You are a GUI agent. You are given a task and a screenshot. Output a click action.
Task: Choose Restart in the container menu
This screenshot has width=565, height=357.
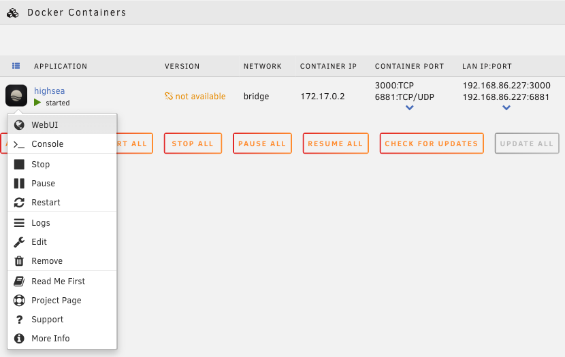click(62, 203)
